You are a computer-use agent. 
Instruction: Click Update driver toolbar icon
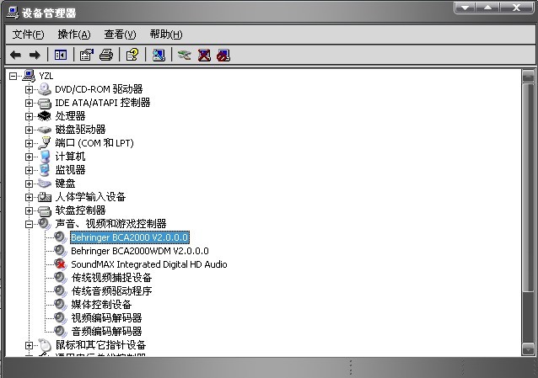click(185, 55)
